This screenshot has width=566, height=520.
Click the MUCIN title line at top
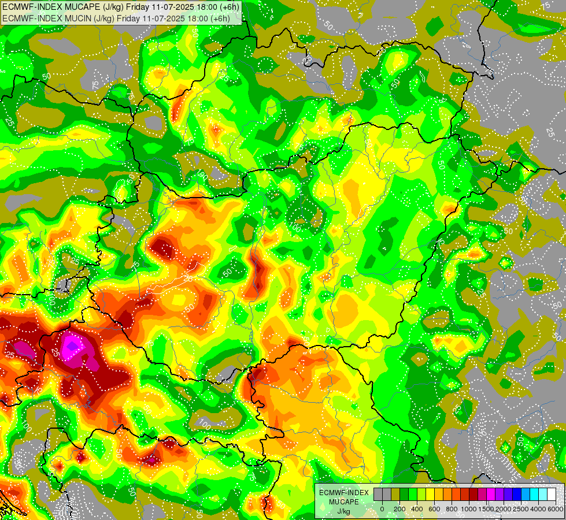116,18
